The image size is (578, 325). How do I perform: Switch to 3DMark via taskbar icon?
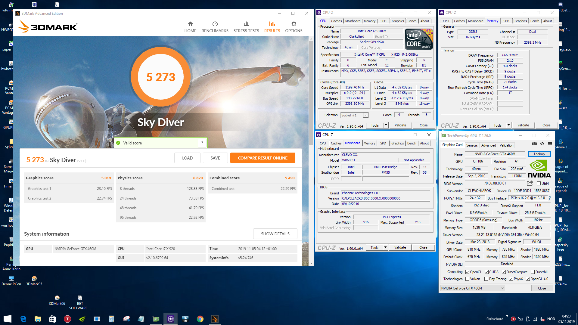click(x=215, y=319)
